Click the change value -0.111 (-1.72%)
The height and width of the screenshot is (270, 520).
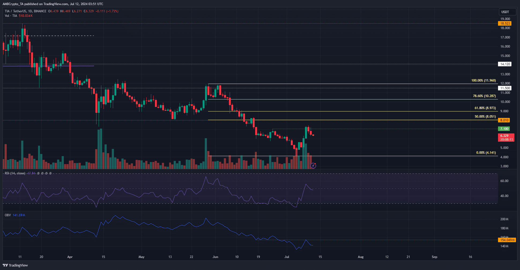coord(107,11)
